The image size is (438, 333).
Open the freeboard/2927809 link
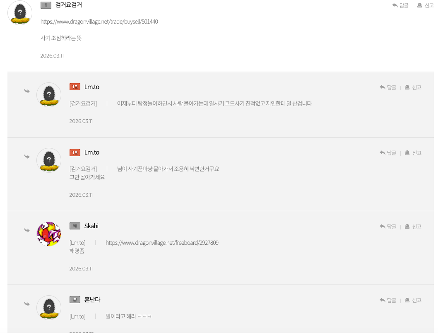click(162, 242)
